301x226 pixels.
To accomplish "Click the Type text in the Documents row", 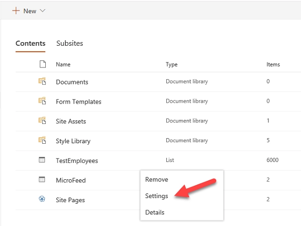I will (187, 81).
